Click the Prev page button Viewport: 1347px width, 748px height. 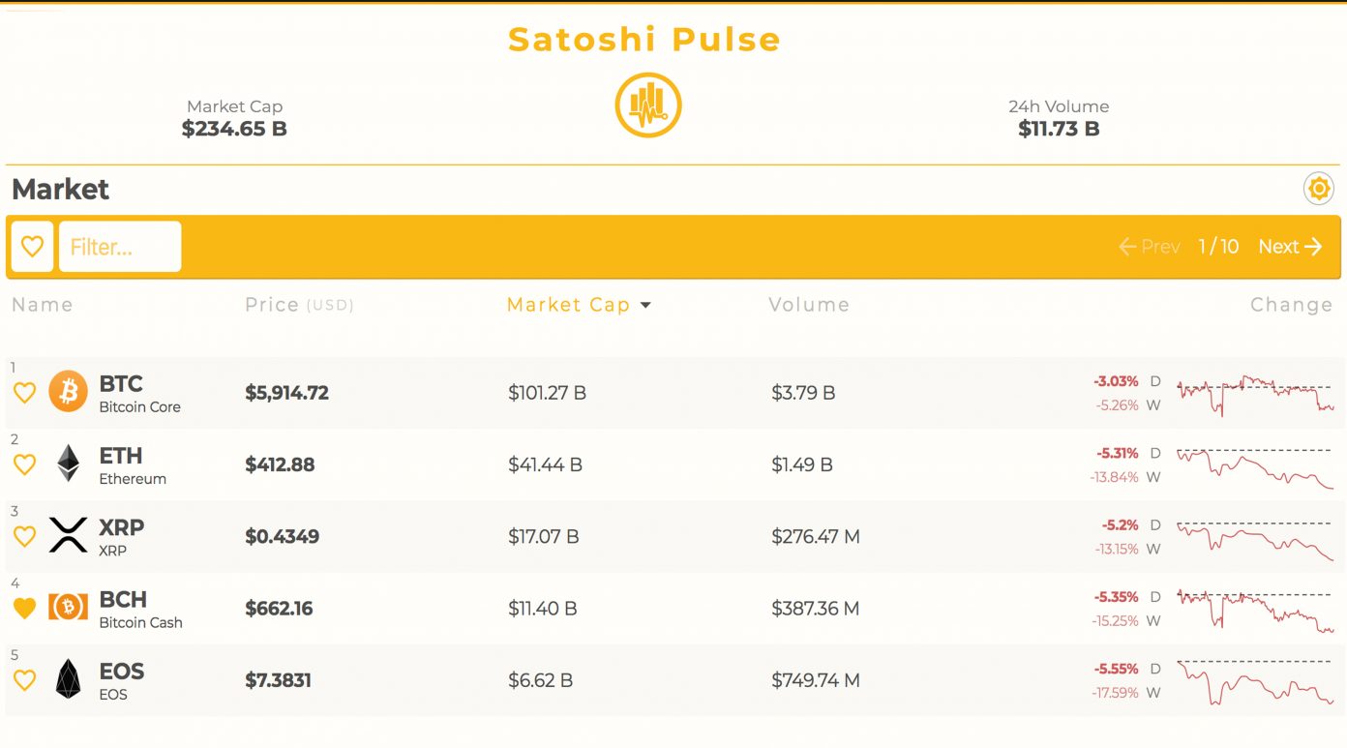coord(1150,247)
